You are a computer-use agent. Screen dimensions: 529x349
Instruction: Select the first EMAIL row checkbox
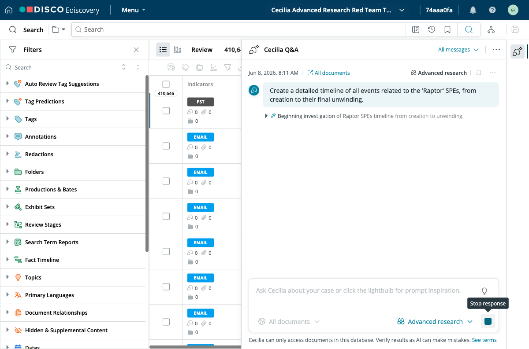pyautogui.click(x=166, y=146)
